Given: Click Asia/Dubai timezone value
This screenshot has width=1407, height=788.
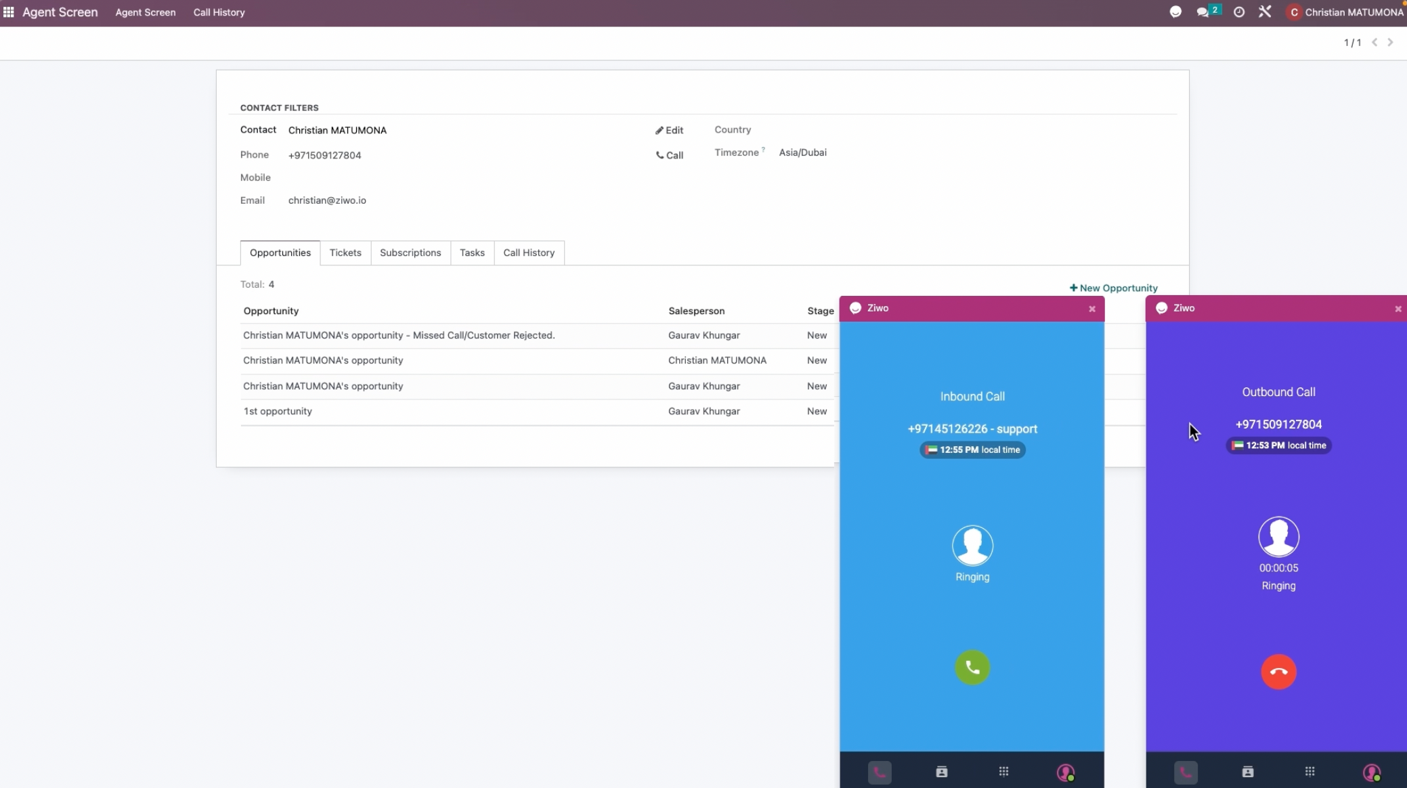Looking at the screenshot, I should point(802,152).
